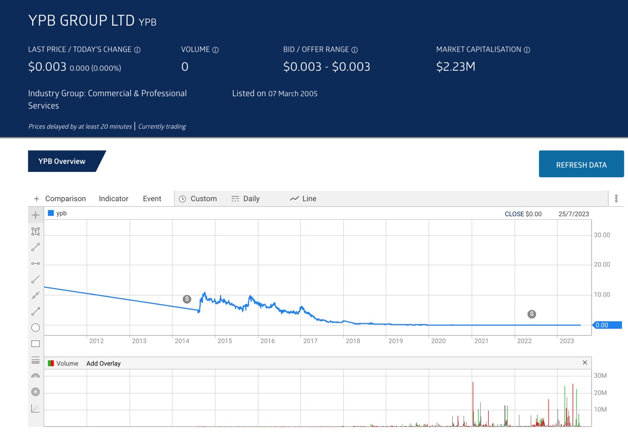Image resolution: width=628 pixels, height=434 pixels.
Task: Select the regression trend chart tool
Action: point(35,408)
